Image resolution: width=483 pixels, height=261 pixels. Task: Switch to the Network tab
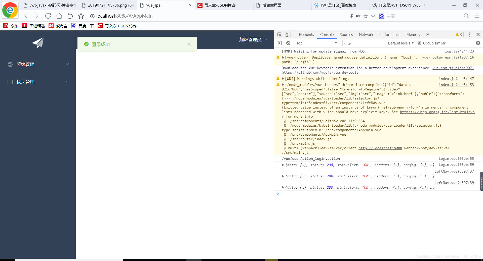[366, 35]
